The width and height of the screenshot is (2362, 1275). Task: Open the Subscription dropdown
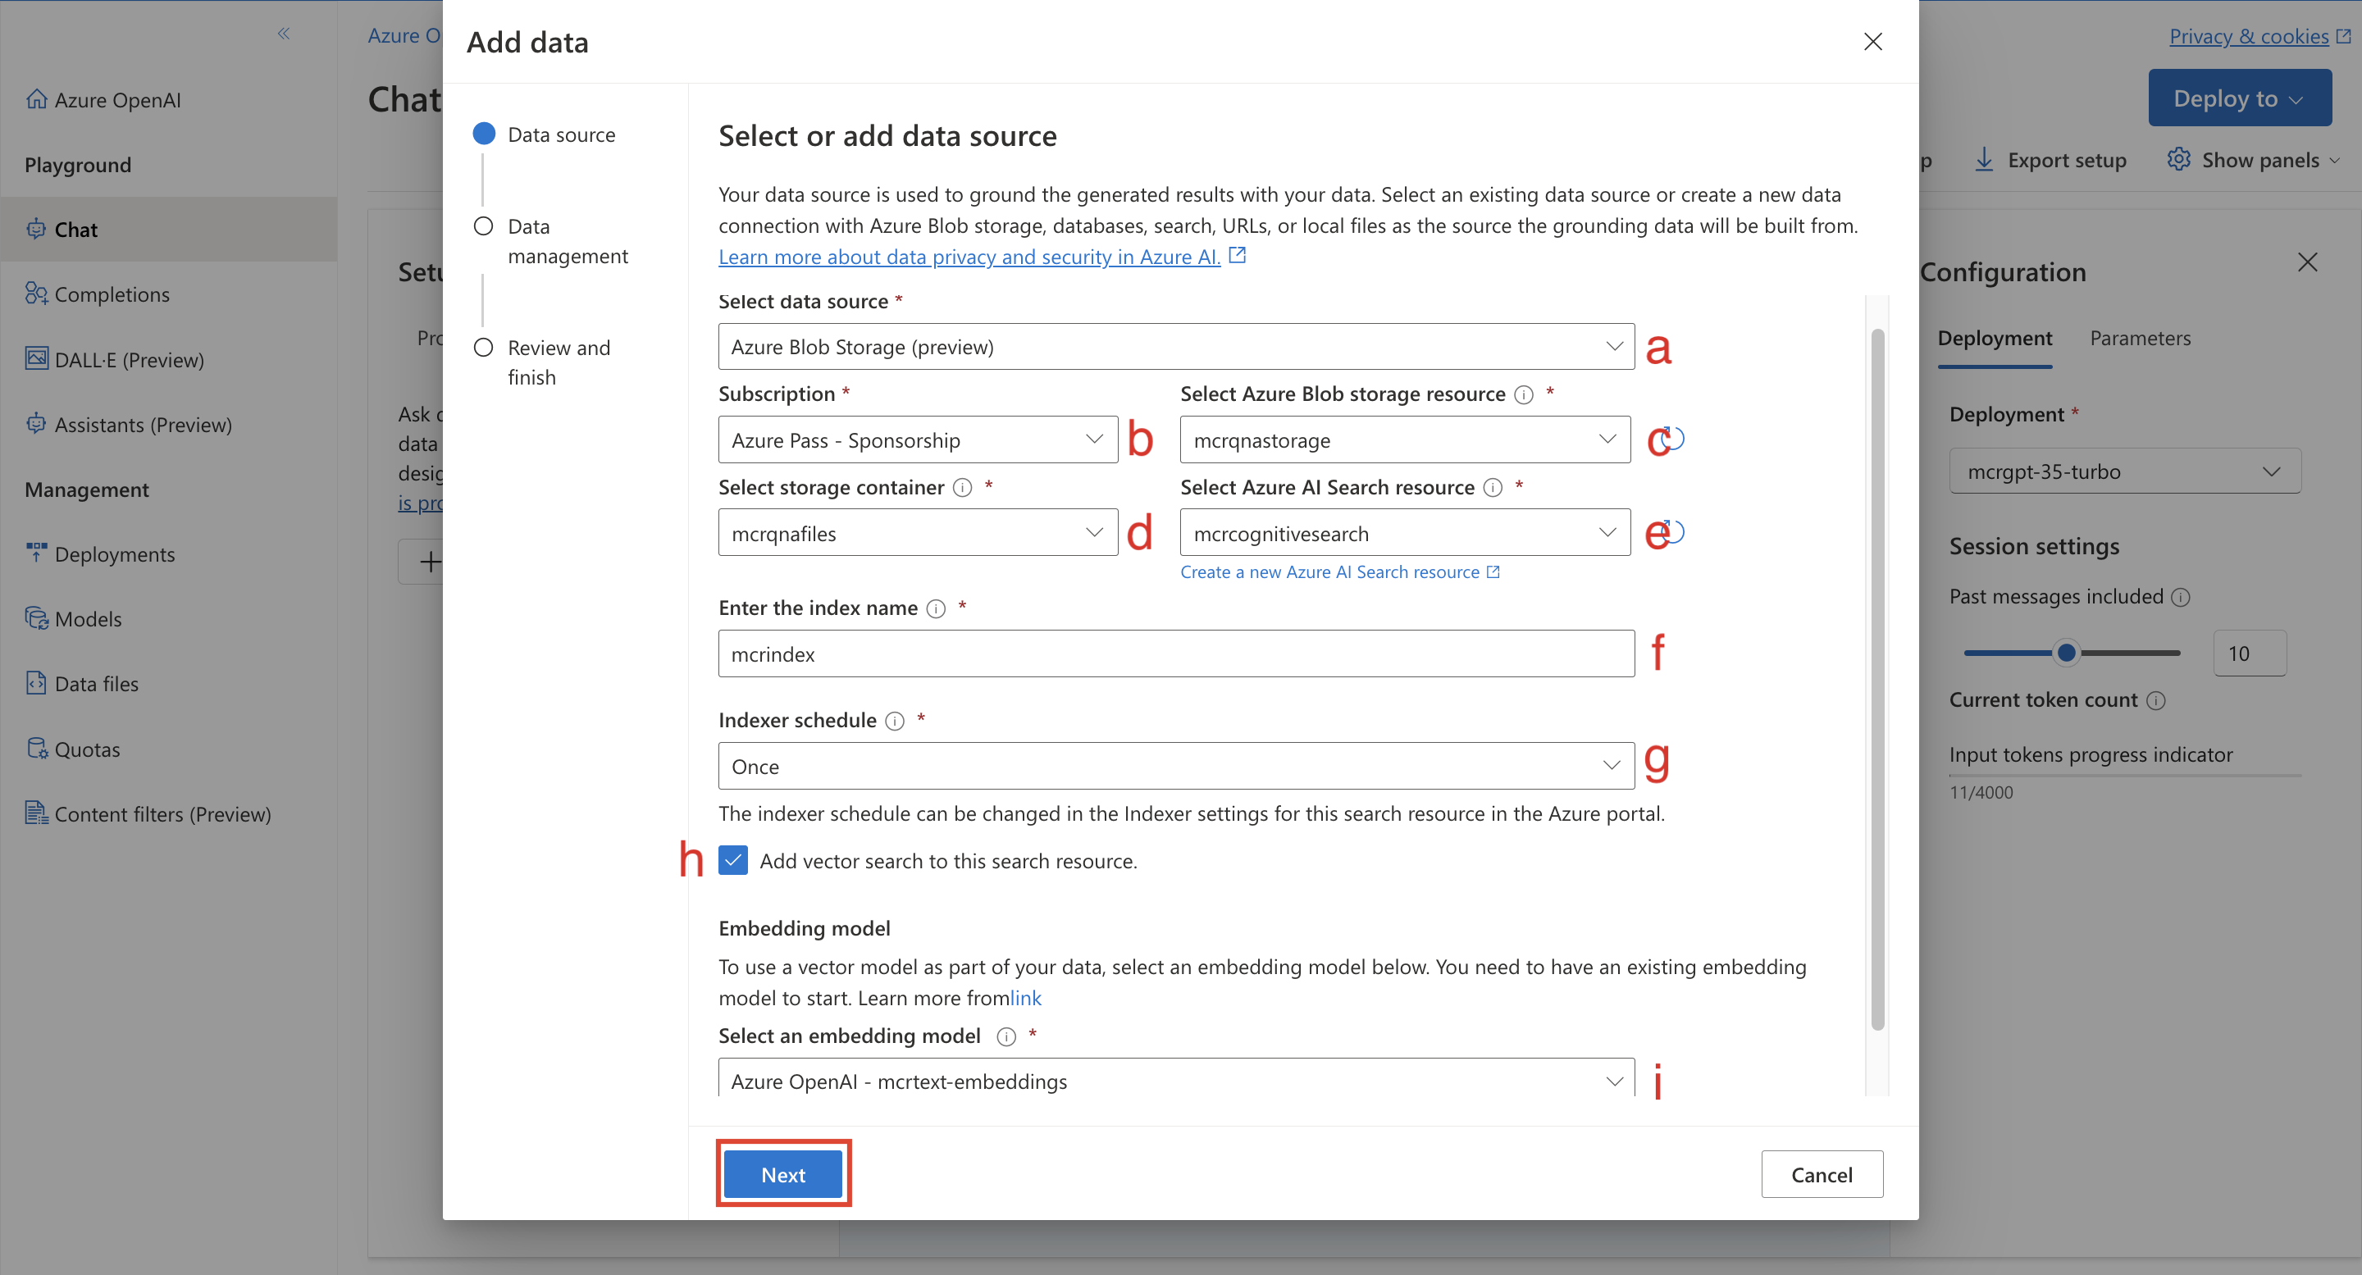[x=918, y=441]
